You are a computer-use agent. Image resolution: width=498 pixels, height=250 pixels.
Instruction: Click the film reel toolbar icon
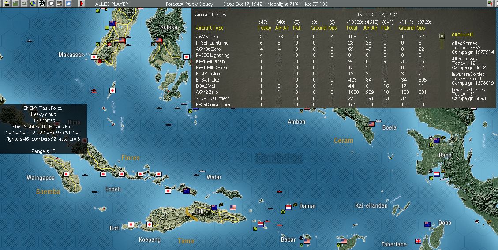point(41,4)
